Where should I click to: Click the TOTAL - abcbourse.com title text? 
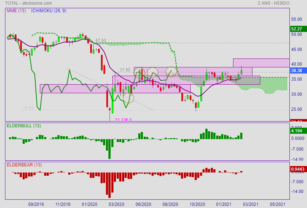28,3
